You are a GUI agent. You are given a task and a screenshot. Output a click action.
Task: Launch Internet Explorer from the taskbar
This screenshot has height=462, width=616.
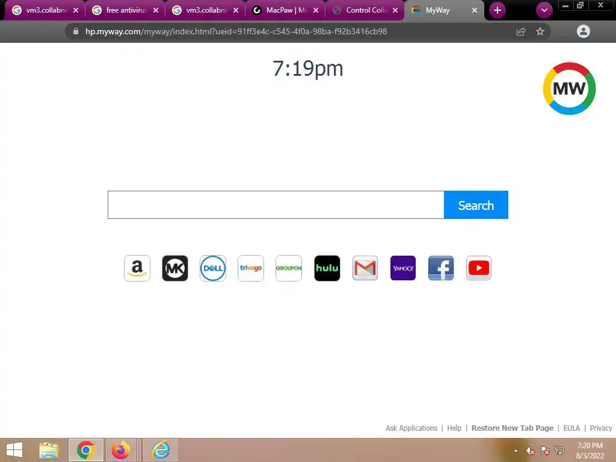(161, 450)
